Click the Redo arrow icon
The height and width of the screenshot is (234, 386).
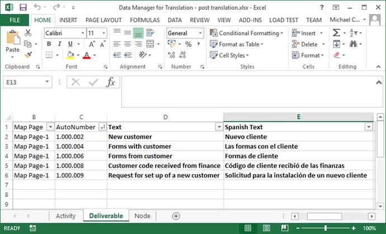pyautogui.click(x=57, y=7)
